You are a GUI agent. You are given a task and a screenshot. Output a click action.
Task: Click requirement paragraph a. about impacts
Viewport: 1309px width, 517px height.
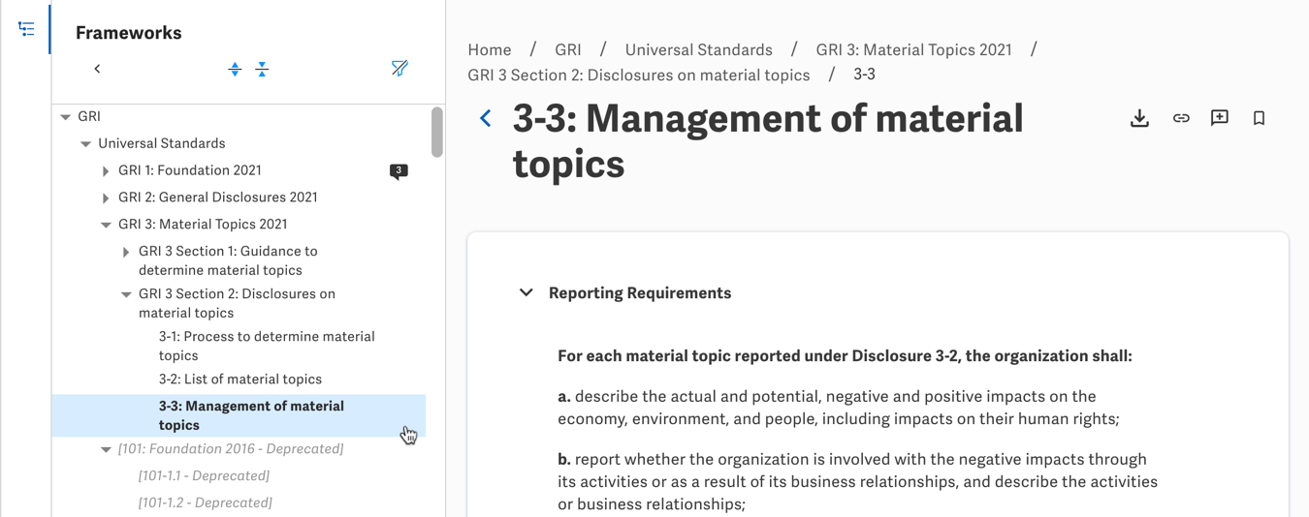coord(839,408)
